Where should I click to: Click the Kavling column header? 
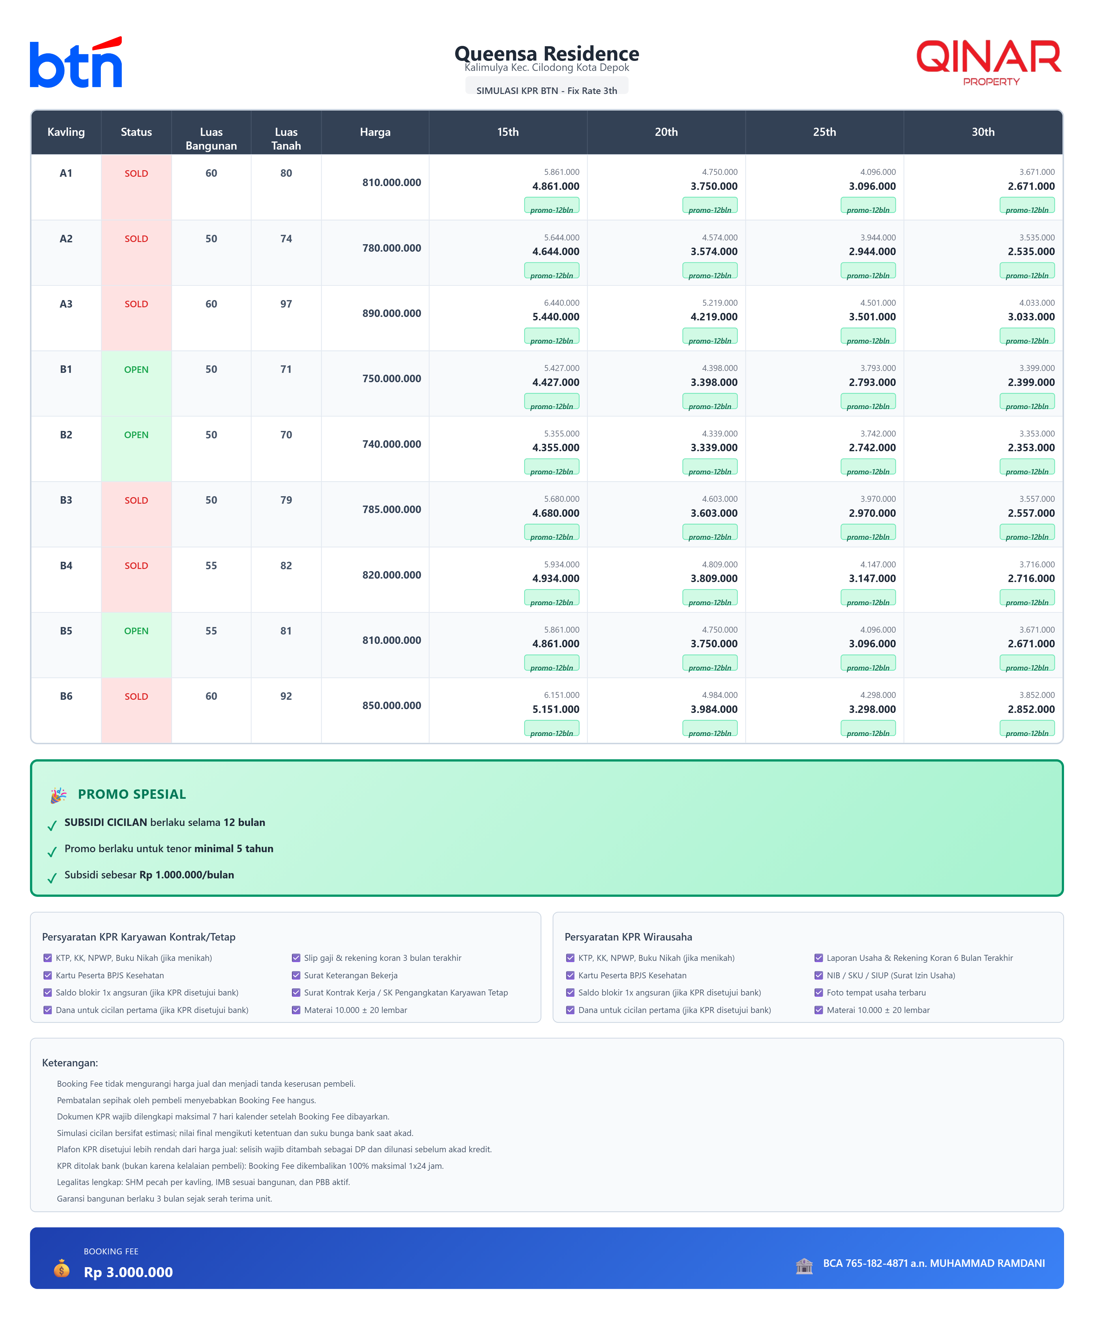point(66,132)
